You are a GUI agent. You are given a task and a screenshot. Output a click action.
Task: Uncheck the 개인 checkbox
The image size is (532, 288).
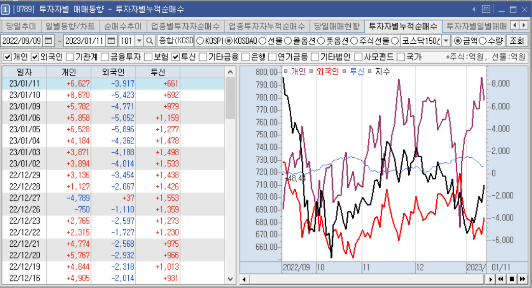(x=7, y=57)
